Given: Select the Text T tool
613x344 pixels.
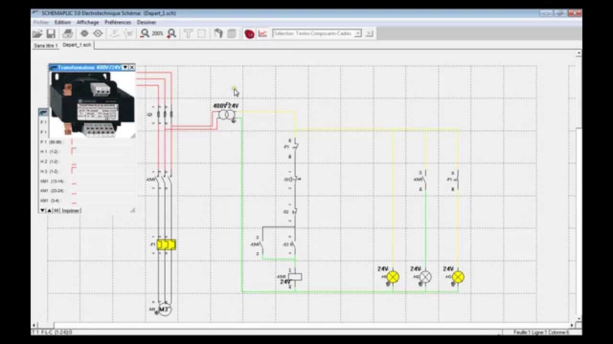Looking at the screenshot, I should [188, 33].
